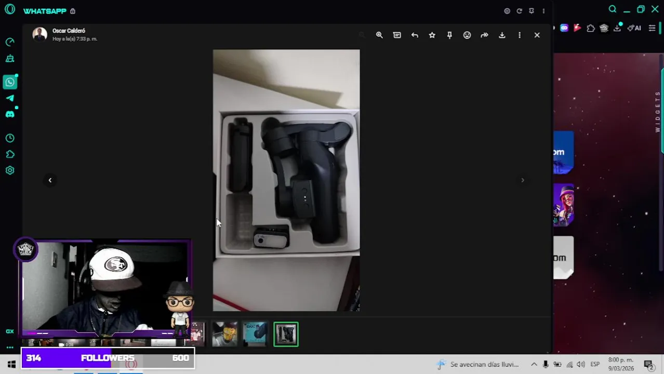
Task: Open the white speed-dial tile in background
Action: click(564, 258)
